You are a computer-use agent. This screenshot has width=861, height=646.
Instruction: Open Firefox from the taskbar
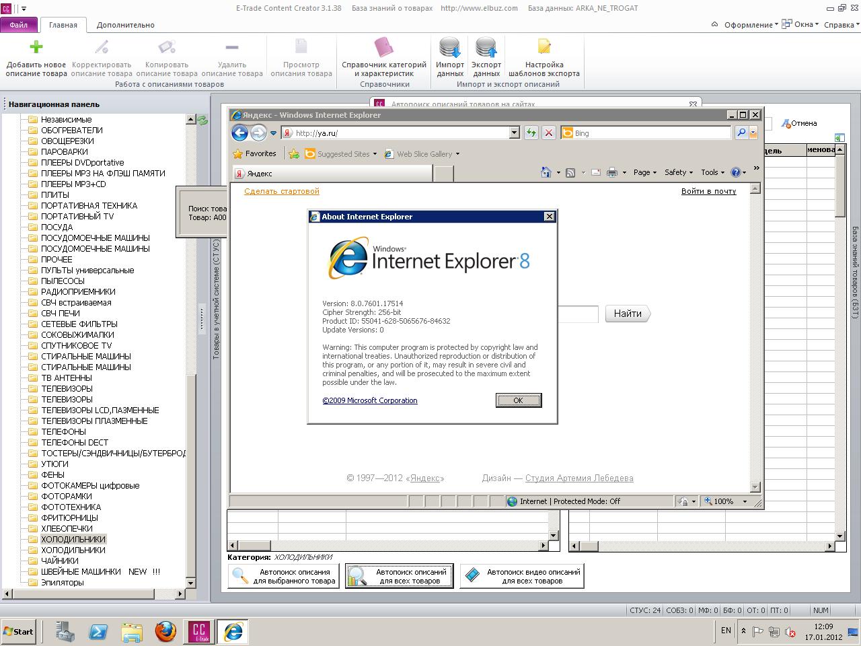(x=165, y=631)
